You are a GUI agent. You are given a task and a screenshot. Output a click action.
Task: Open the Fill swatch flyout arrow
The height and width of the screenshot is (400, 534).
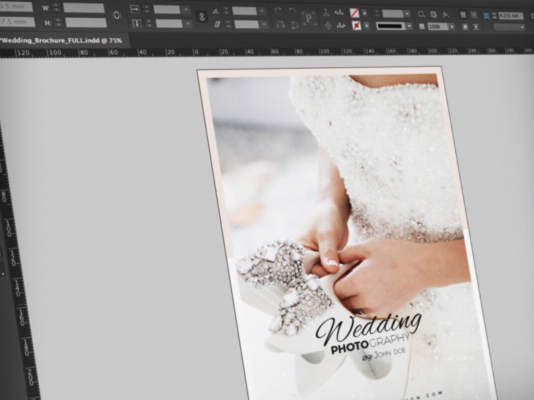click(x=365, y=13)
